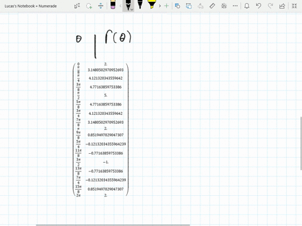302x226 pixels.
Task: Redo the last undone action
Action: point(271,6)
